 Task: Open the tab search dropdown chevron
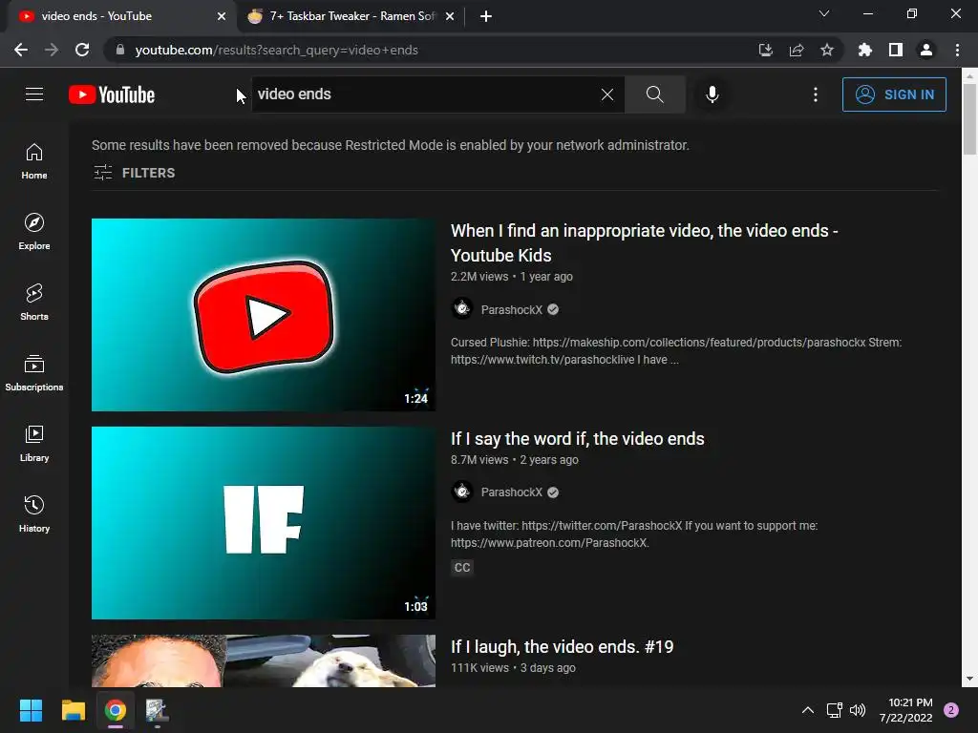tap(824, 13)
